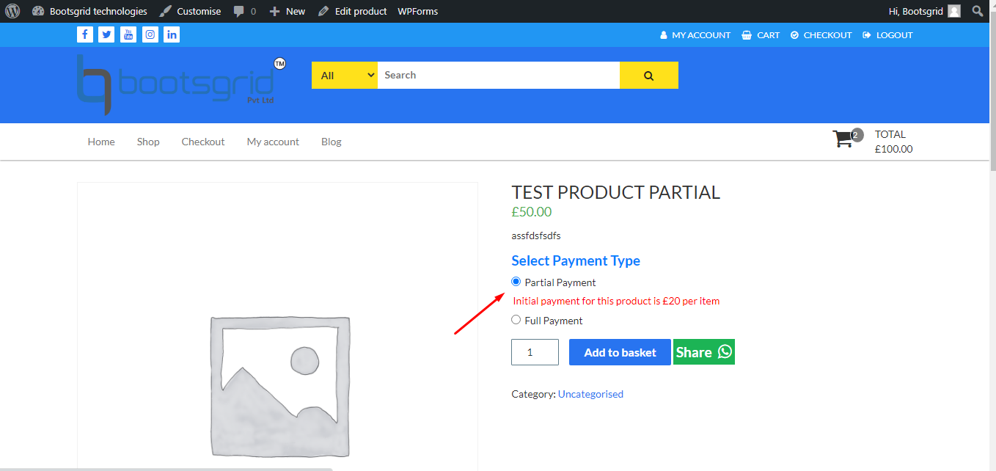The image size is (996, 471).
Task: Open the Uncategorised category link
Action: pos(590,394)
